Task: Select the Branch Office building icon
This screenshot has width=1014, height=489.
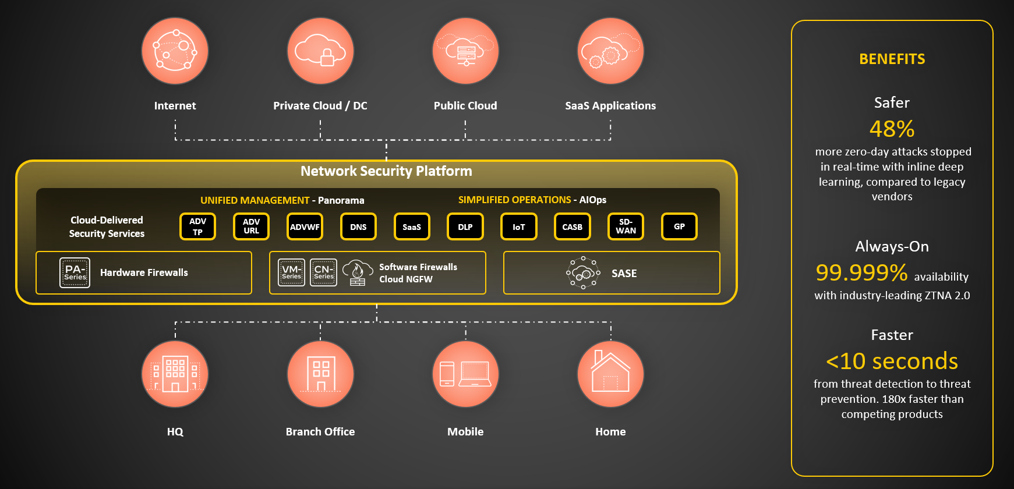Action: (320, 374)
